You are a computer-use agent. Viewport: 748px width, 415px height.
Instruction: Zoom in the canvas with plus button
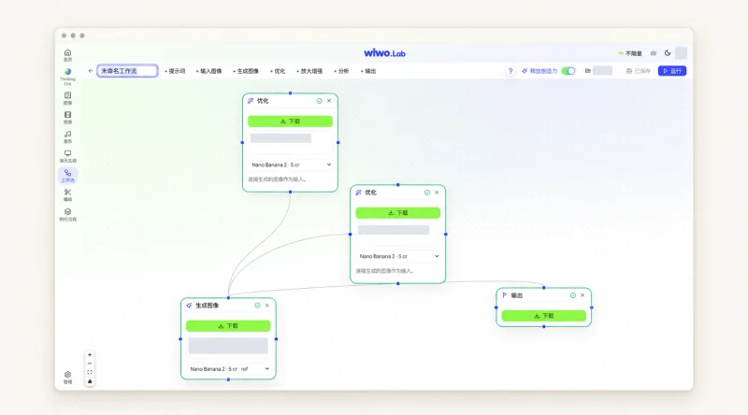[90, 355]
